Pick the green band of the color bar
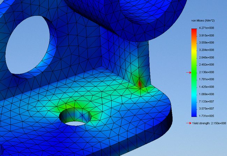 click(194, 75)
